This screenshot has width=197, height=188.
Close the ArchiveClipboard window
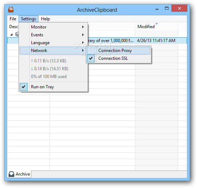point(180,9)
